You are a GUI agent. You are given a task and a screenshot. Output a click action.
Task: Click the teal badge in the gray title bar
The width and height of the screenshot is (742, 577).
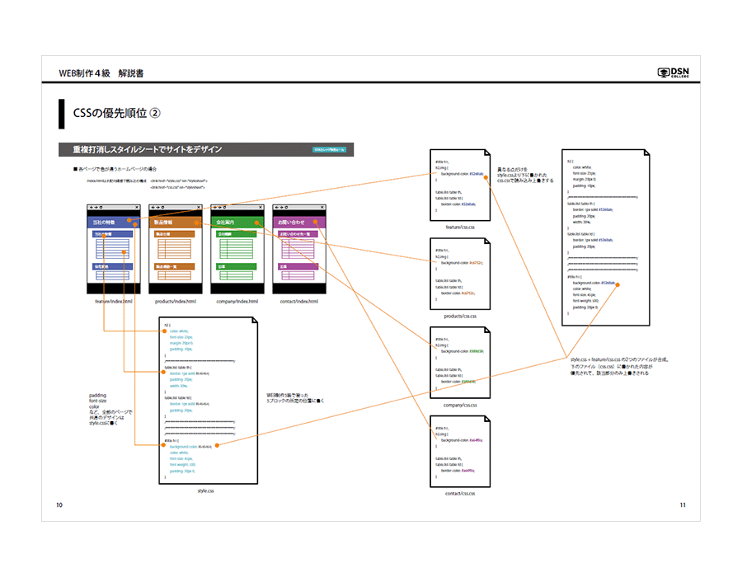point(335,150)
